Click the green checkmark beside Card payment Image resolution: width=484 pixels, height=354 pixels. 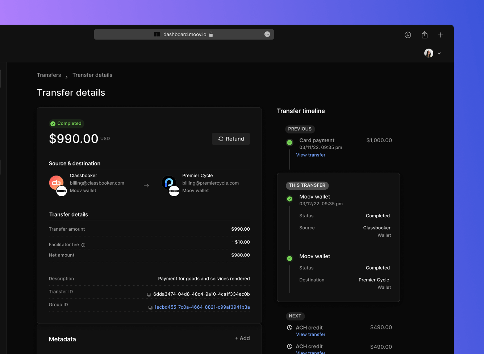(289, 143)
